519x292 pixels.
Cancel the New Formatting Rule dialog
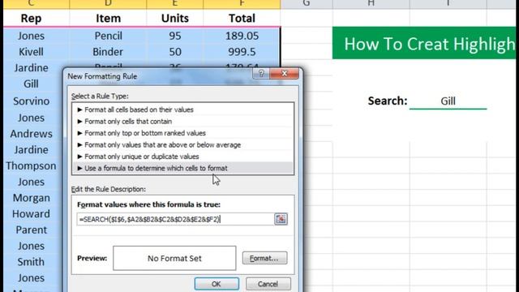(x=268, y=284)
